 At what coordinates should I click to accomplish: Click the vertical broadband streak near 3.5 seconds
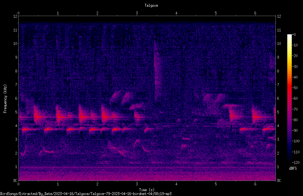click(157, 72)
